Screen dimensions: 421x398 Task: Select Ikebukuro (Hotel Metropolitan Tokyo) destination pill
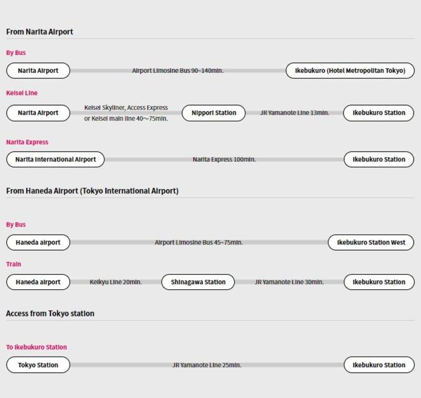(350, 71)
